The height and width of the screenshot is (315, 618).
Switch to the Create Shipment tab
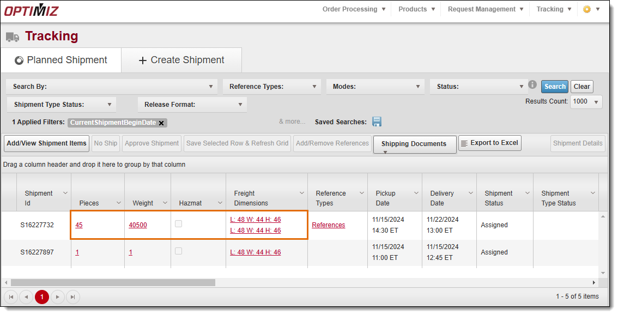pyautogui.click(x=181, y=60)
